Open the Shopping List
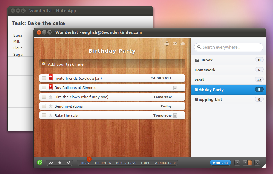 [x=229, y=99]
